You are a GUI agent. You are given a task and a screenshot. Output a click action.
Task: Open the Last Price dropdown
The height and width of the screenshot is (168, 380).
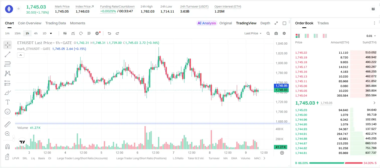pos(253,33)
